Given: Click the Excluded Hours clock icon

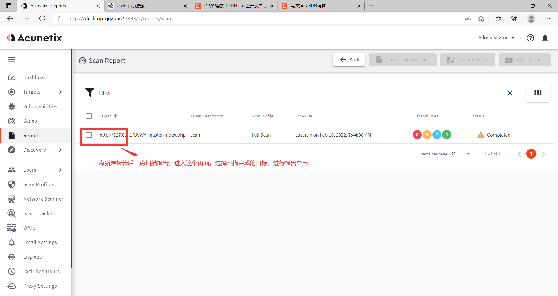Looking at the screenshot, I should pos(12,271).
